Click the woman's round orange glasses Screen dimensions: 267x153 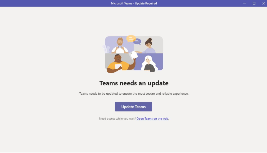click(148, 45)
